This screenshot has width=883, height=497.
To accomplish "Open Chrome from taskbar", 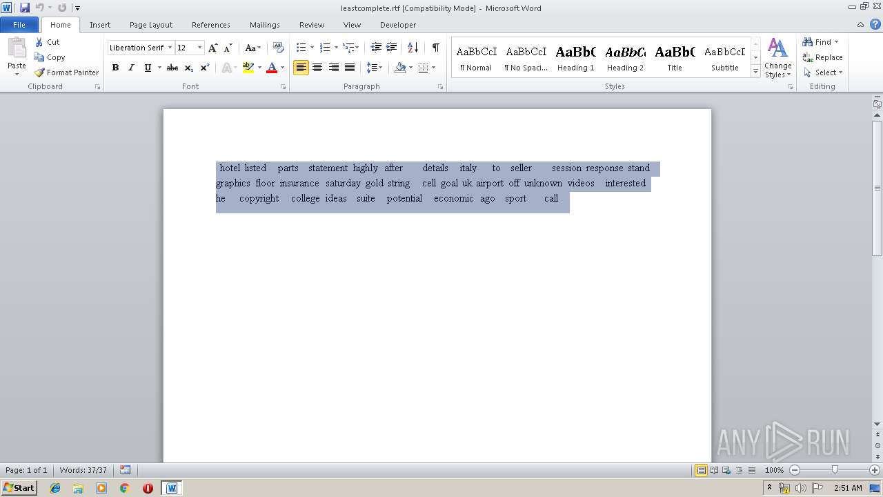I will (124, 488).
